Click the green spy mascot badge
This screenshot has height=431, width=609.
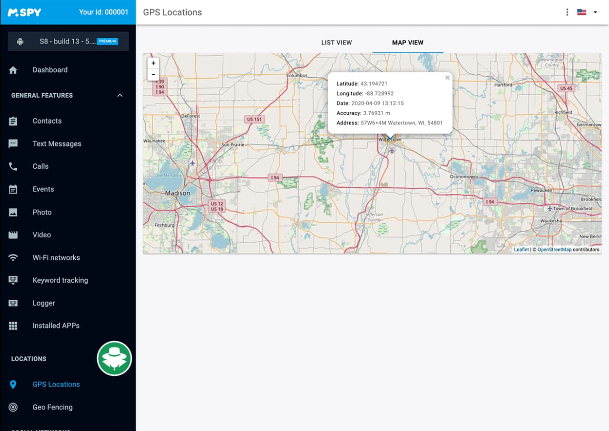[x=115, y=358]
